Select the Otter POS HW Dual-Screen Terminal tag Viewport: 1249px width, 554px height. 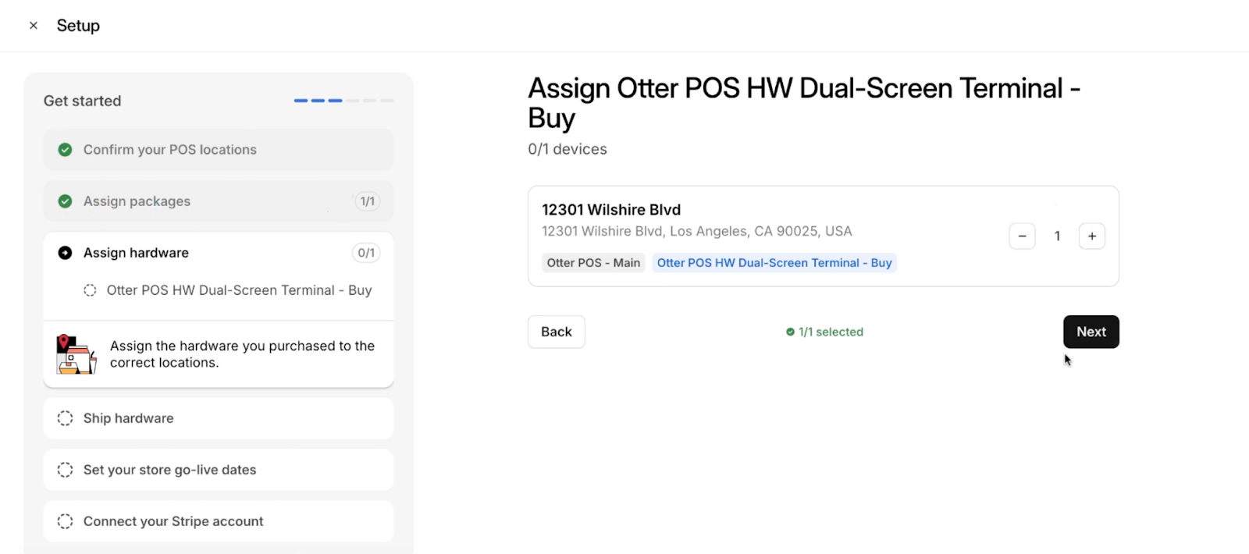[774, 263]
